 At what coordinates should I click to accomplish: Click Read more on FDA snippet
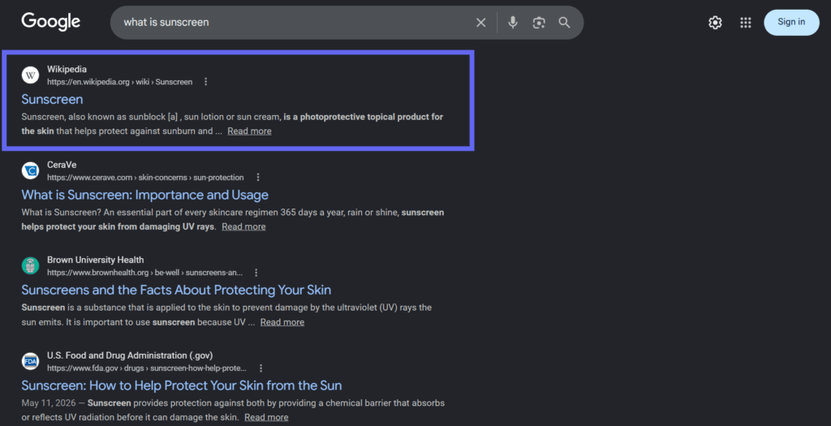tap(266, 417)
